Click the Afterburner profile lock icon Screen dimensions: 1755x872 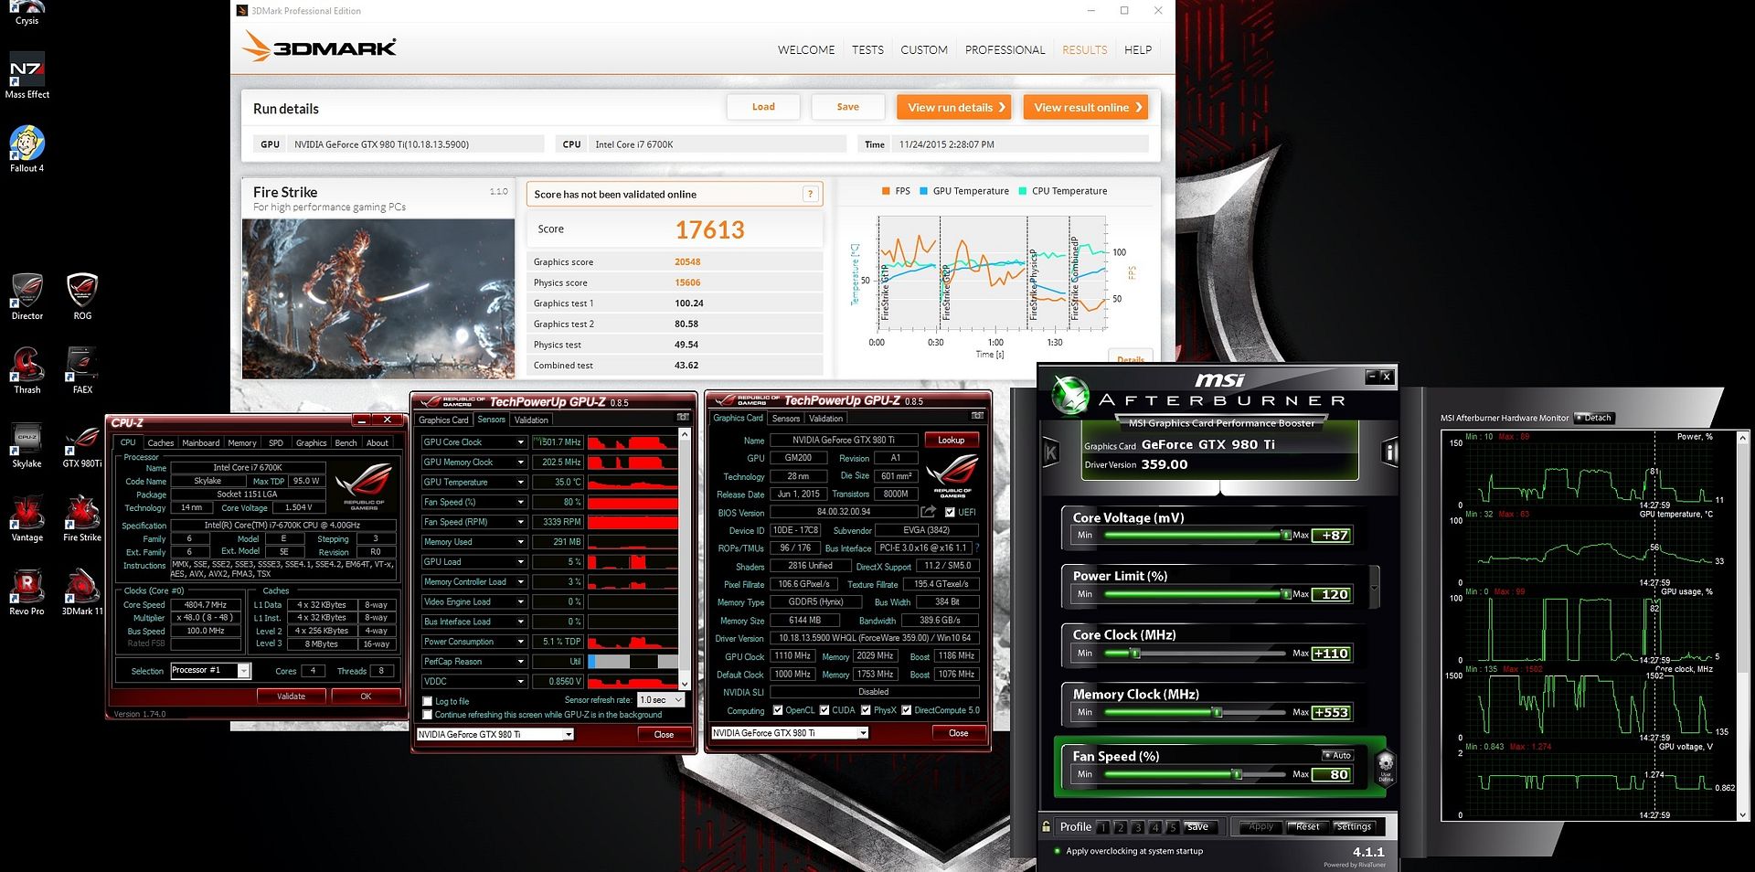tap(1047, 826)
